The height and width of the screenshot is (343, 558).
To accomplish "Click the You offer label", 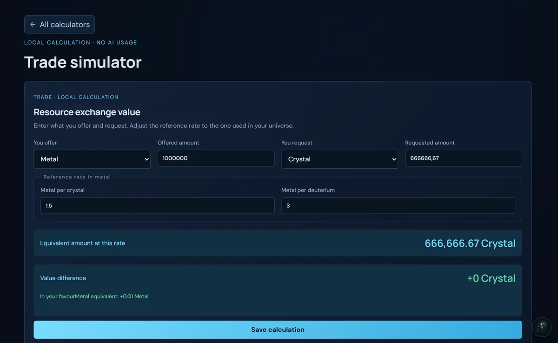I will pyautogui.click(x=45, y=143).
